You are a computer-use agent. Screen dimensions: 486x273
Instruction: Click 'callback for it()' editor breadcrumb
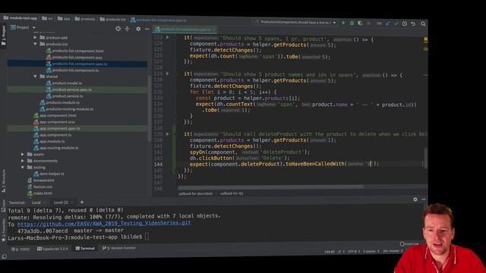pyautogui.click(x=232, y=193)
